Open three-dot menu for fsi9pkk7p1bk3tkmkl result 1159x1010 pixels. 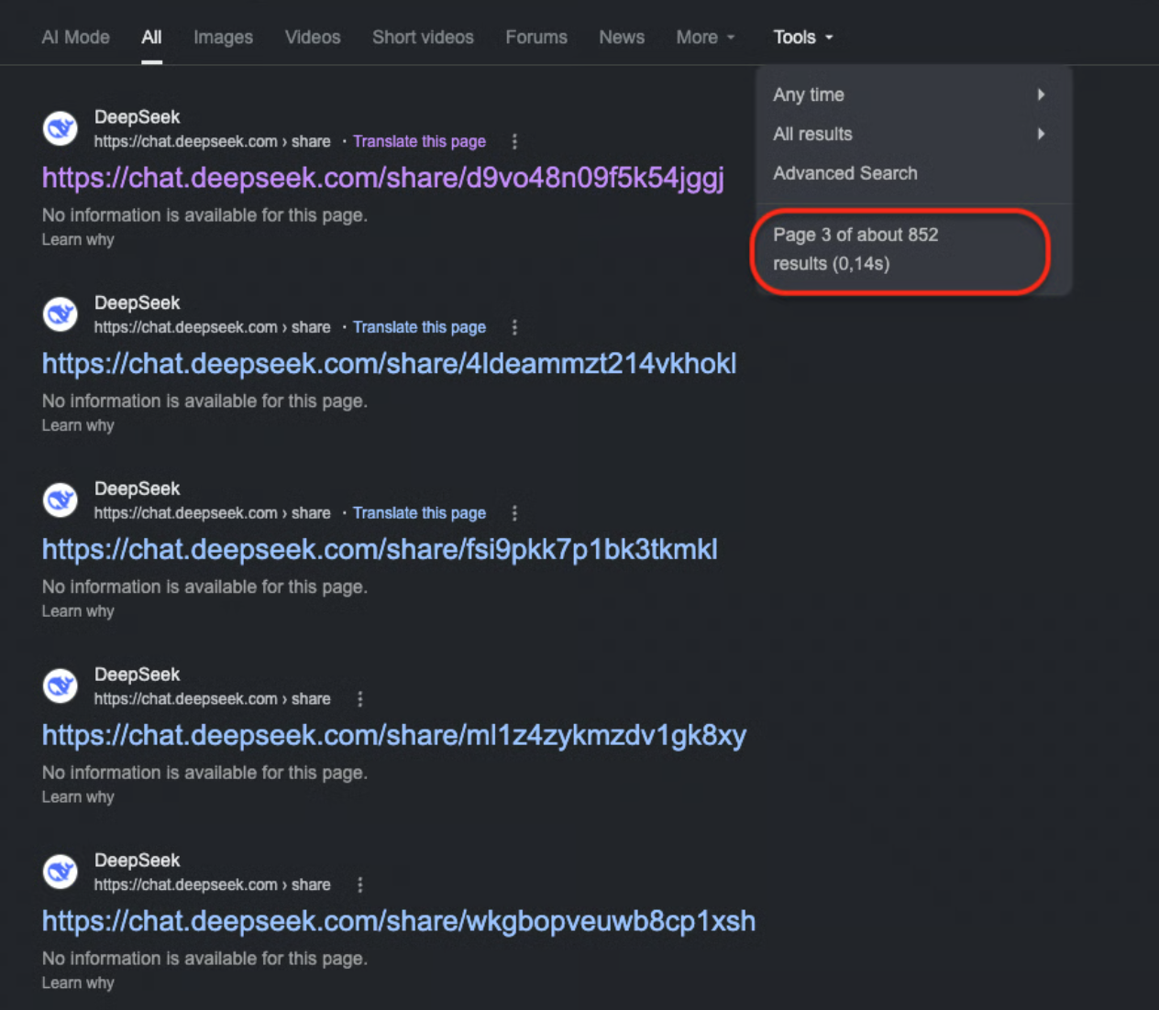tap(514, 513)
